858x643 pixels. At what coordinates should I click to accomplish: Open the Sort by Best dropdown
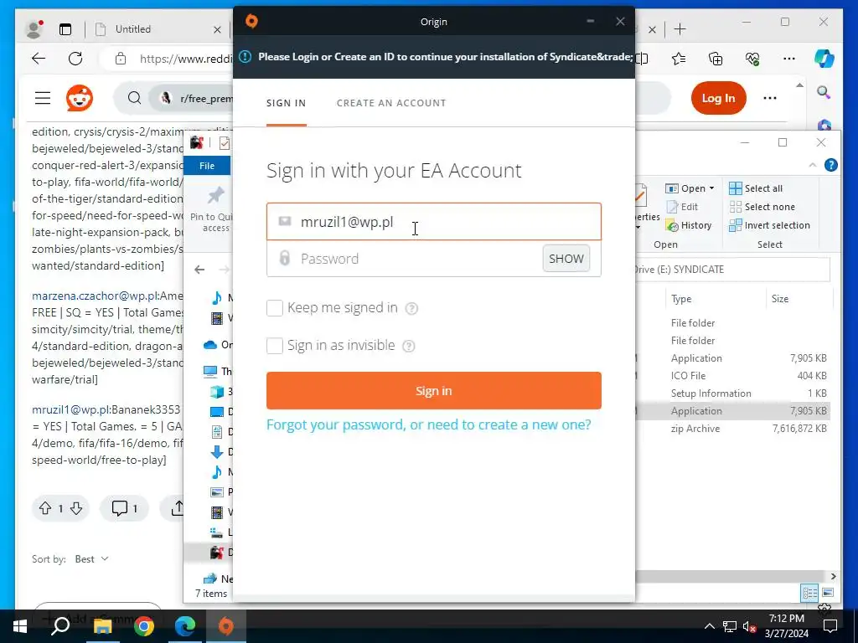91,558
